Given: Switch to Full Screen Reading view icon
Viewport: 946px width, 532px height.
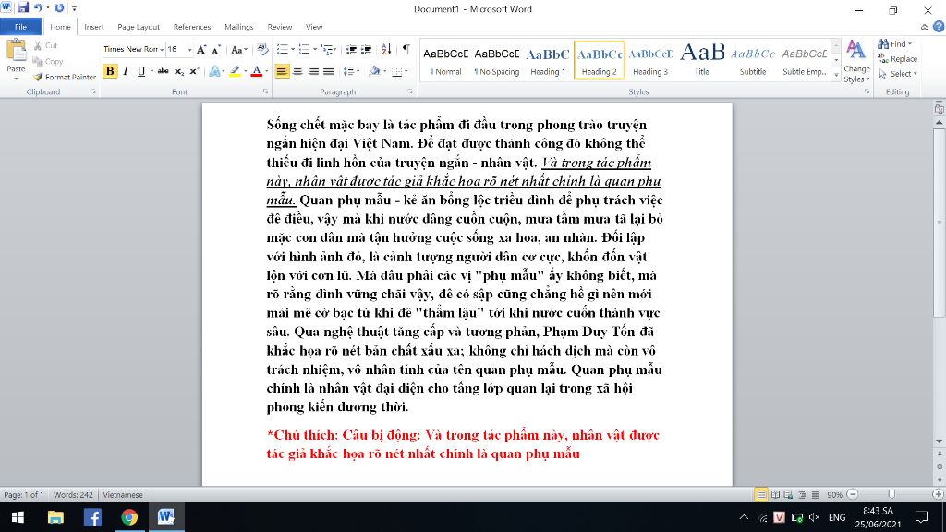Looking at the screenshot, I should point(775,495).
